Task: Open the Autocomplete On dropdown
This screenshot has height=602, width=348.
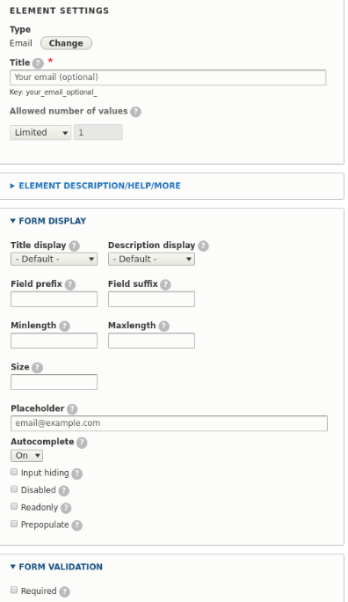Action: pyautogui.click(x=27, y=456)
